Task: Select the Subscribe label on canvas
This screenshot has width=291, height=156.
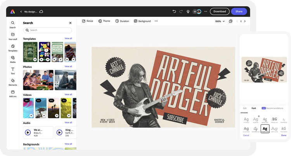Action: [175, 118]
